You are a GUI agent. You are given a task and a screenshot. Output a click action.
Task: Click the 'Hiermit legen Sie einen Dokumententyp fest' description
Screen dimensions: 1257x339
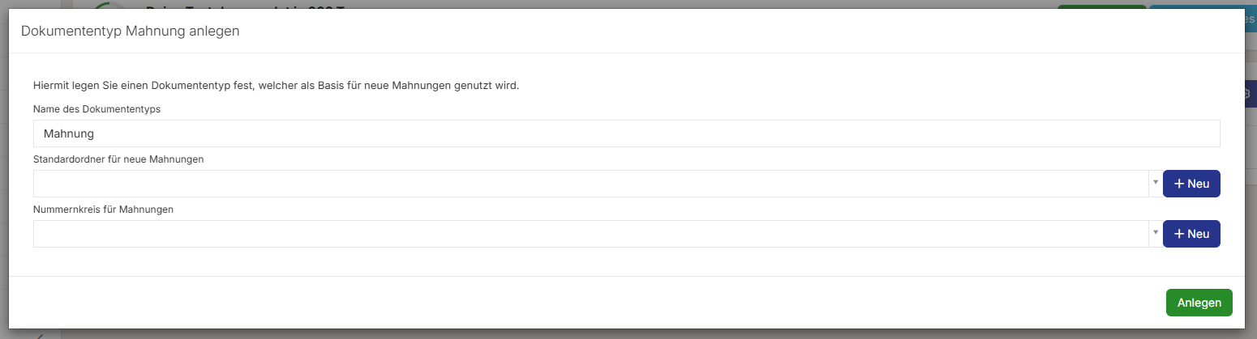point(276,85)
